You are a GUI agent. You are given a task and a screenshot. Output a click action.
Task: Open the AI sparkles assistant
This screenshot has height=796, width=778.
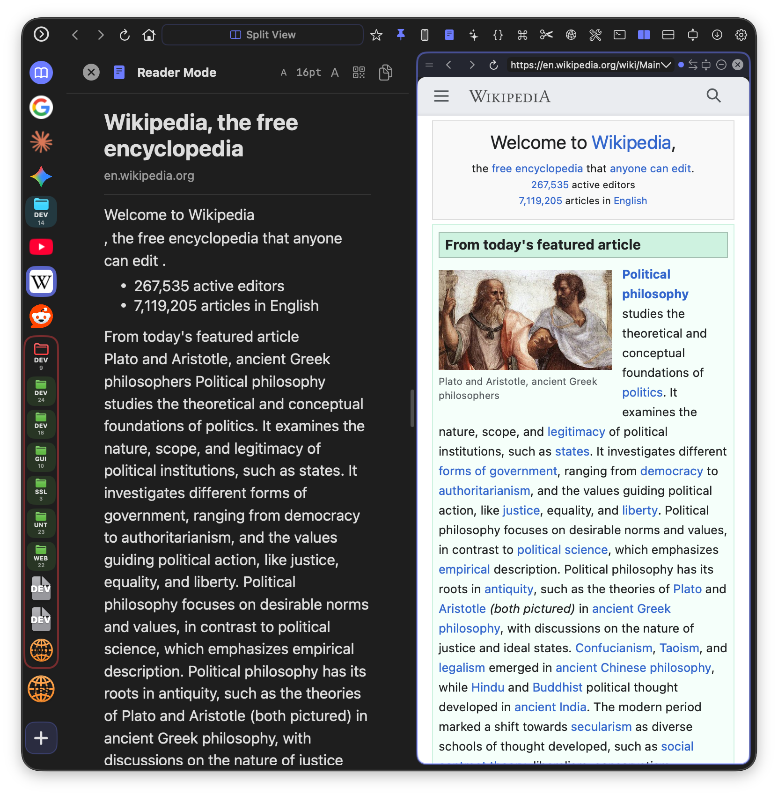tap(474, 35)
